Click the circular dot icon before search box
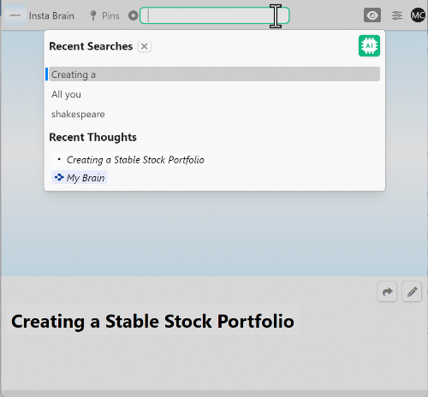 point(133,15)
